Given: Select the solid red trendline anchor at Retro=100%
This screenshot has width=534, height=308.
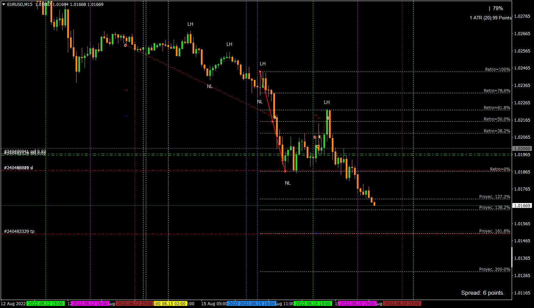Looking at the screenshot, I should pos(260,72).
